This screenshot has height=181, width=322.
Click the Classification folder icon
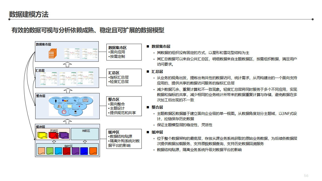click(x=70, y=106)
